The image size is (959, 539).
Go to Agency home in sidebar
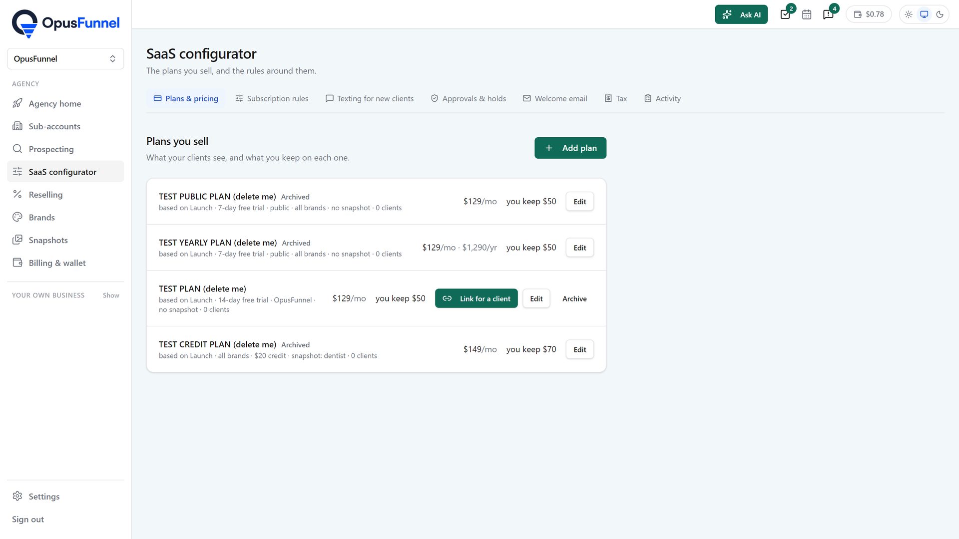point(65,104)
